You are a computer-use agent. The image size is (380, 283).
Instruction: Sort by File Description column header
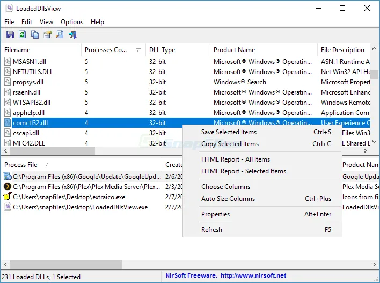click(x=344, y=50)
